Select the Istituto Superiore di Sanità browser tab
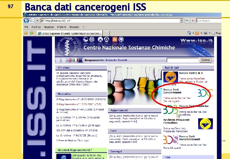The image size is (230, 159). click(x=70, y=33)
